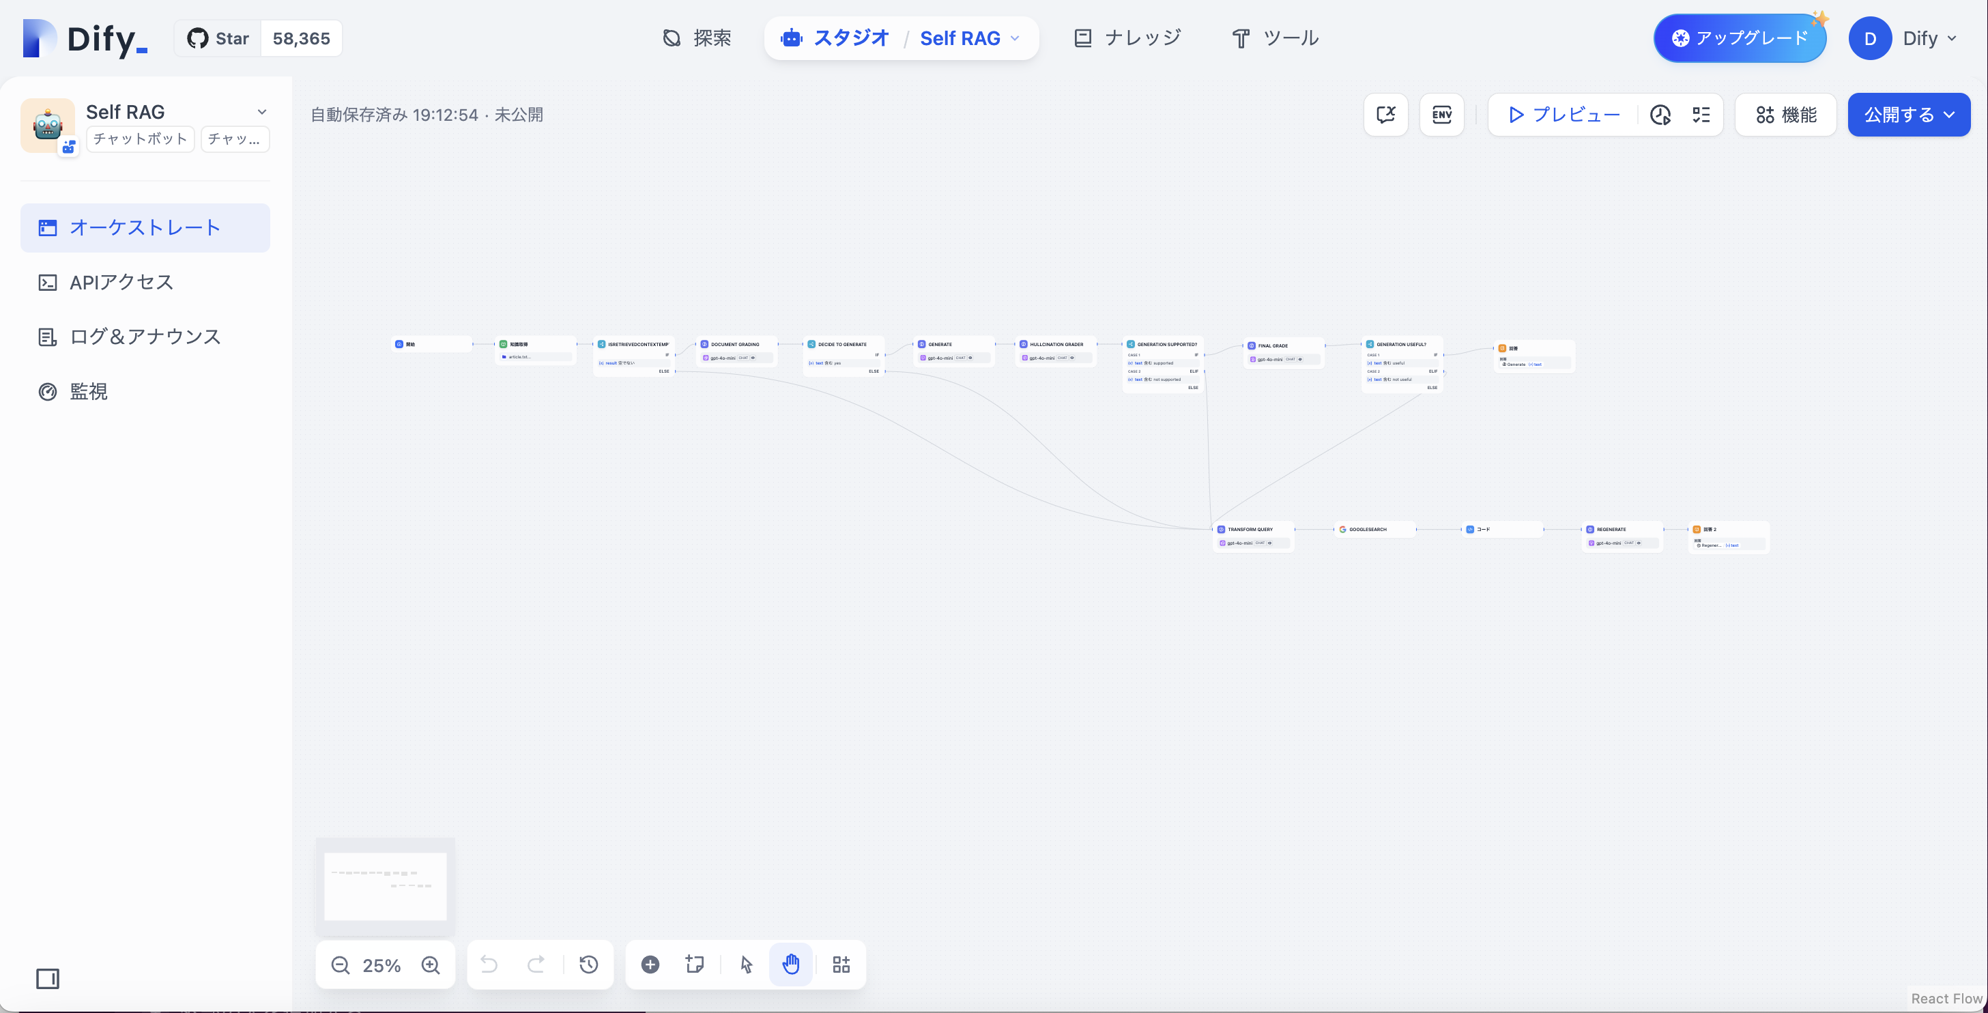Screen dimensions: 1988x1013
Task: Click the organize nodes icon in bottom toolbar
Action: 840,965
